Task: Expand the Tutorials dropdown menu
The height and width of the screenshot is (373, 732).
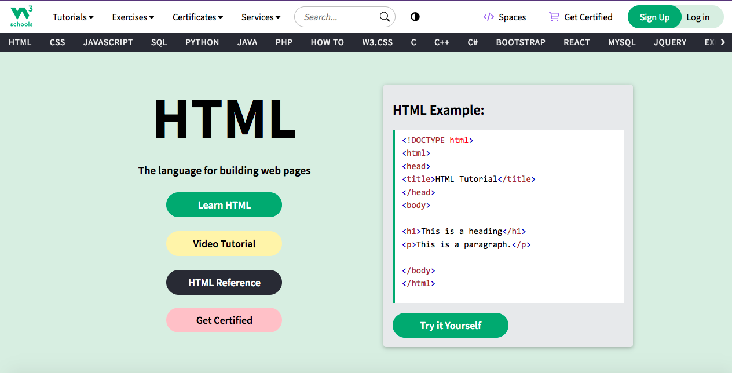Action: pos(72,17)
